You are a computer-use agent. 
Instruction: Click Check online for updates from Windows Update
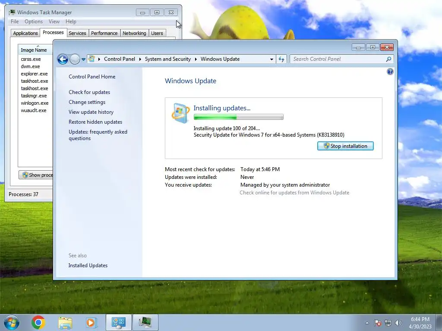point(294,193)
